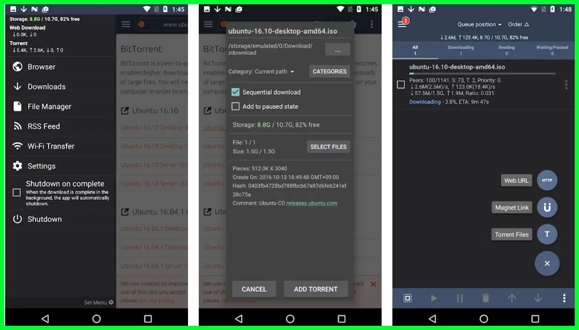
Task: Open browser overflow menu behind the torrent dialog
Action: [372, 24]
